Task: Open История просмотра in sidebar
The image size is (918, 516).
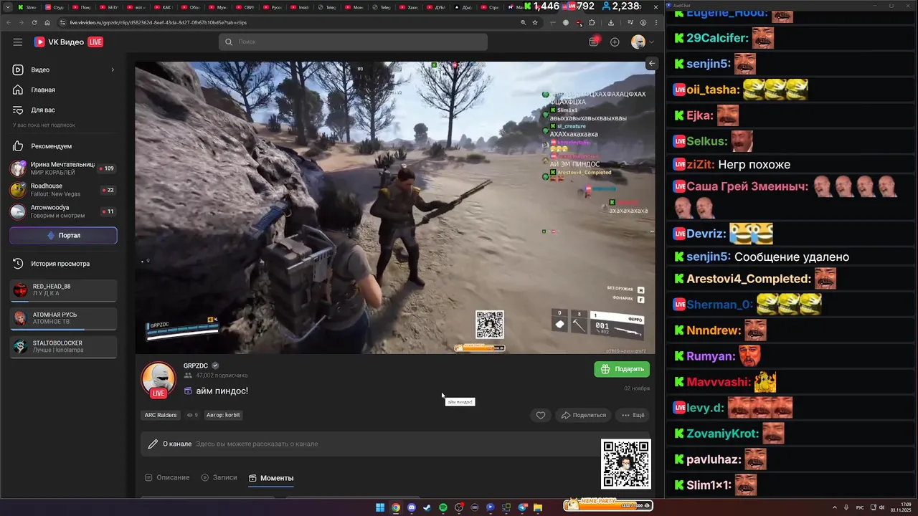Action: [63, 264]
